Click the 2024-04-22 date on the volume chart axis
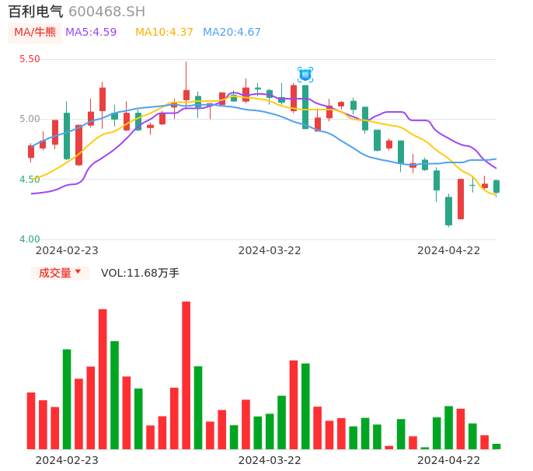This screenshot has height=471, width=533. point(449,460)
